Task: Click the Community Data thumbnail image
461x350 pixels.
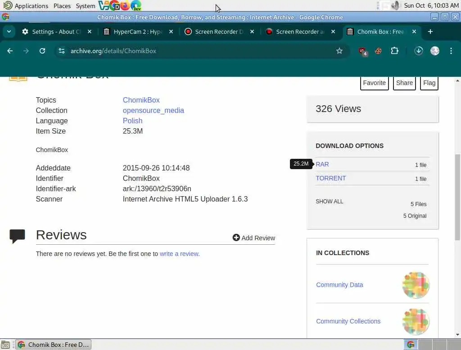Action: pos(416,285)
